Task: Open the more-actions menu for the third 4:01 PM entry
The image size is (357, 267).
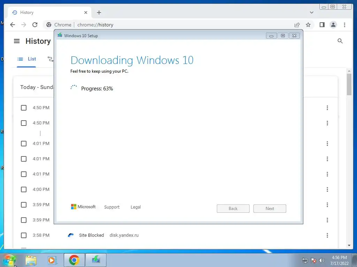Action: pyautogui.click(x=327, y=174)
